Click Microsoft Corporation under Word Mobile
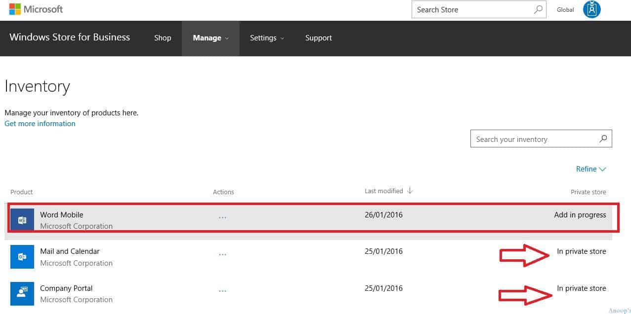 tap(76, 226)
